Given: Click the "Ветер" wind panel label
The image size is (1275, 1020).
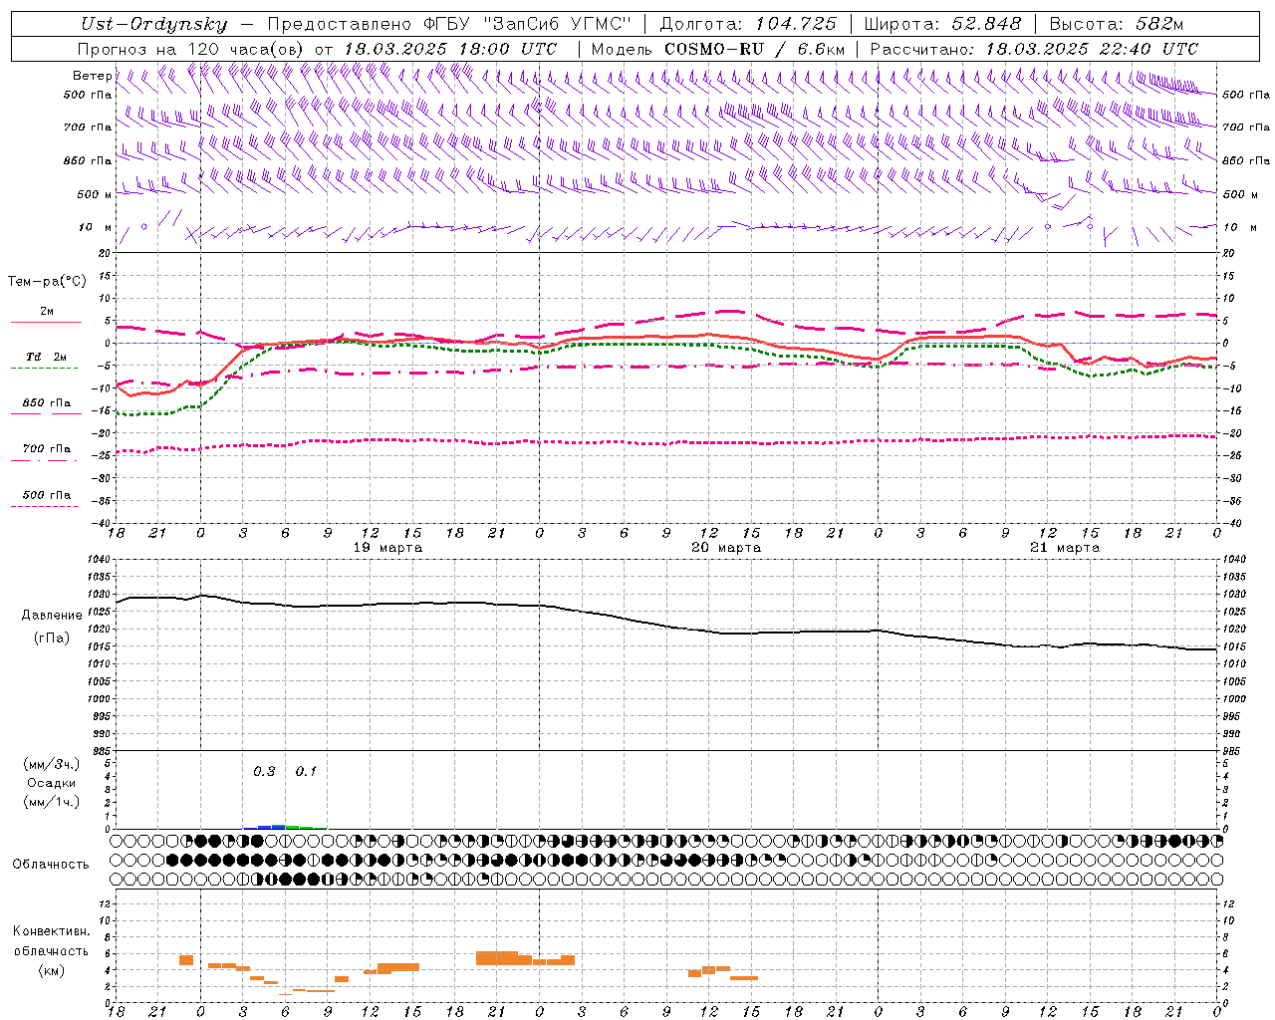Looking at the screenshot, I should [x=92, y=76].
